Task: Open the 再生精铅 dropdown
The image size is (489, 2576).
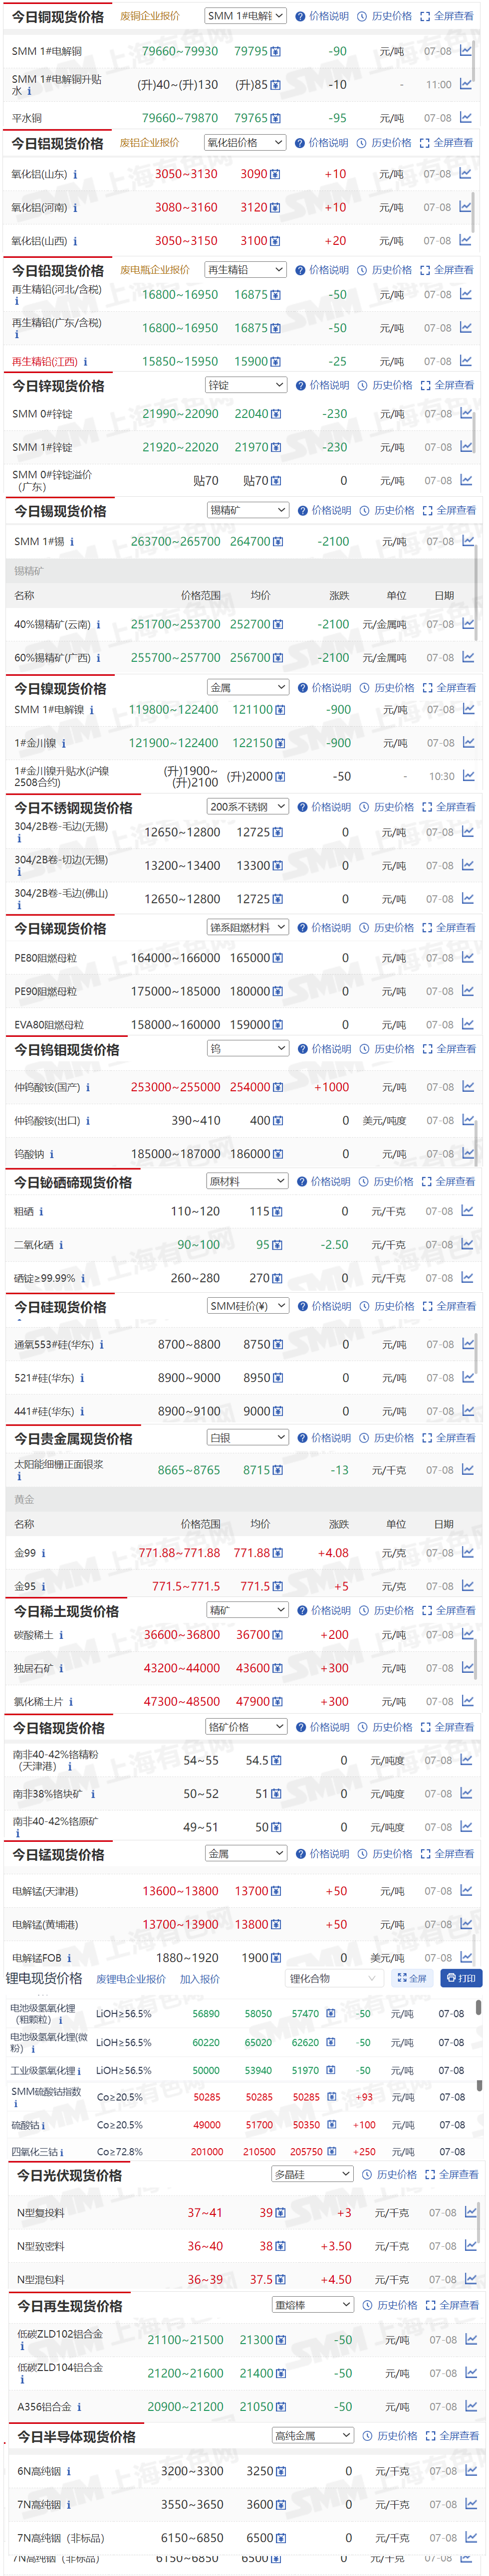Action: 245,270
